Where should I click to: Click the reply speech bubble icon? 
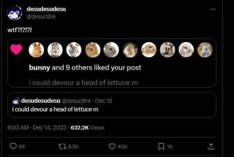click(13, 146)
